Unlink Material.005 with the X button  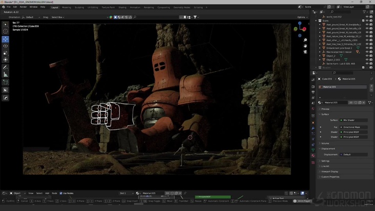point(364,102)
